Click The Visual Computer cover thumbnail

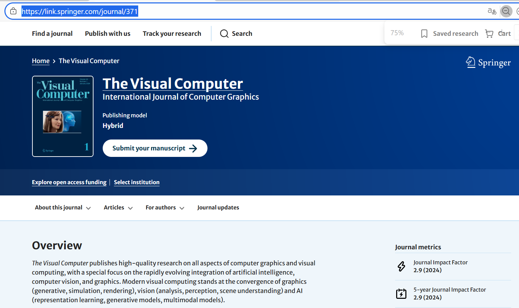pyautogui.click(x=63, y=116)
